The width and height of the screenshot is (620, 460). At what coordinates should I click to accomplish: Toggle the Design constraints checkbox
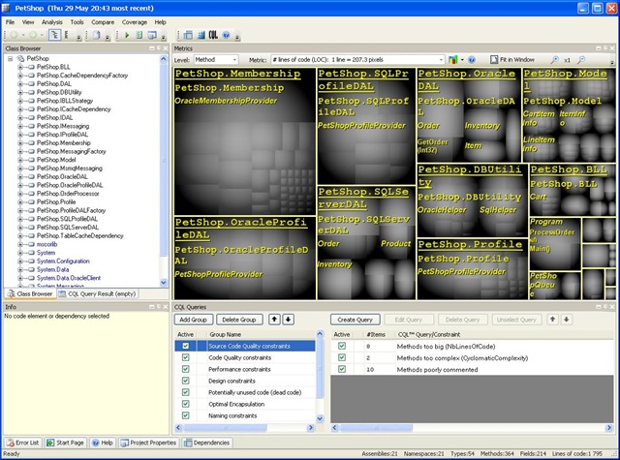click(185, 381)
